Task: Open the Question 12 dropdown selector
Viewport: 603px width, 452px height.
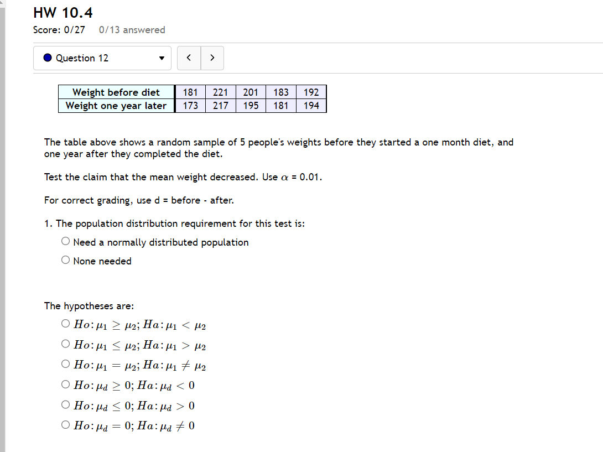Action: (x=102, y=58)
